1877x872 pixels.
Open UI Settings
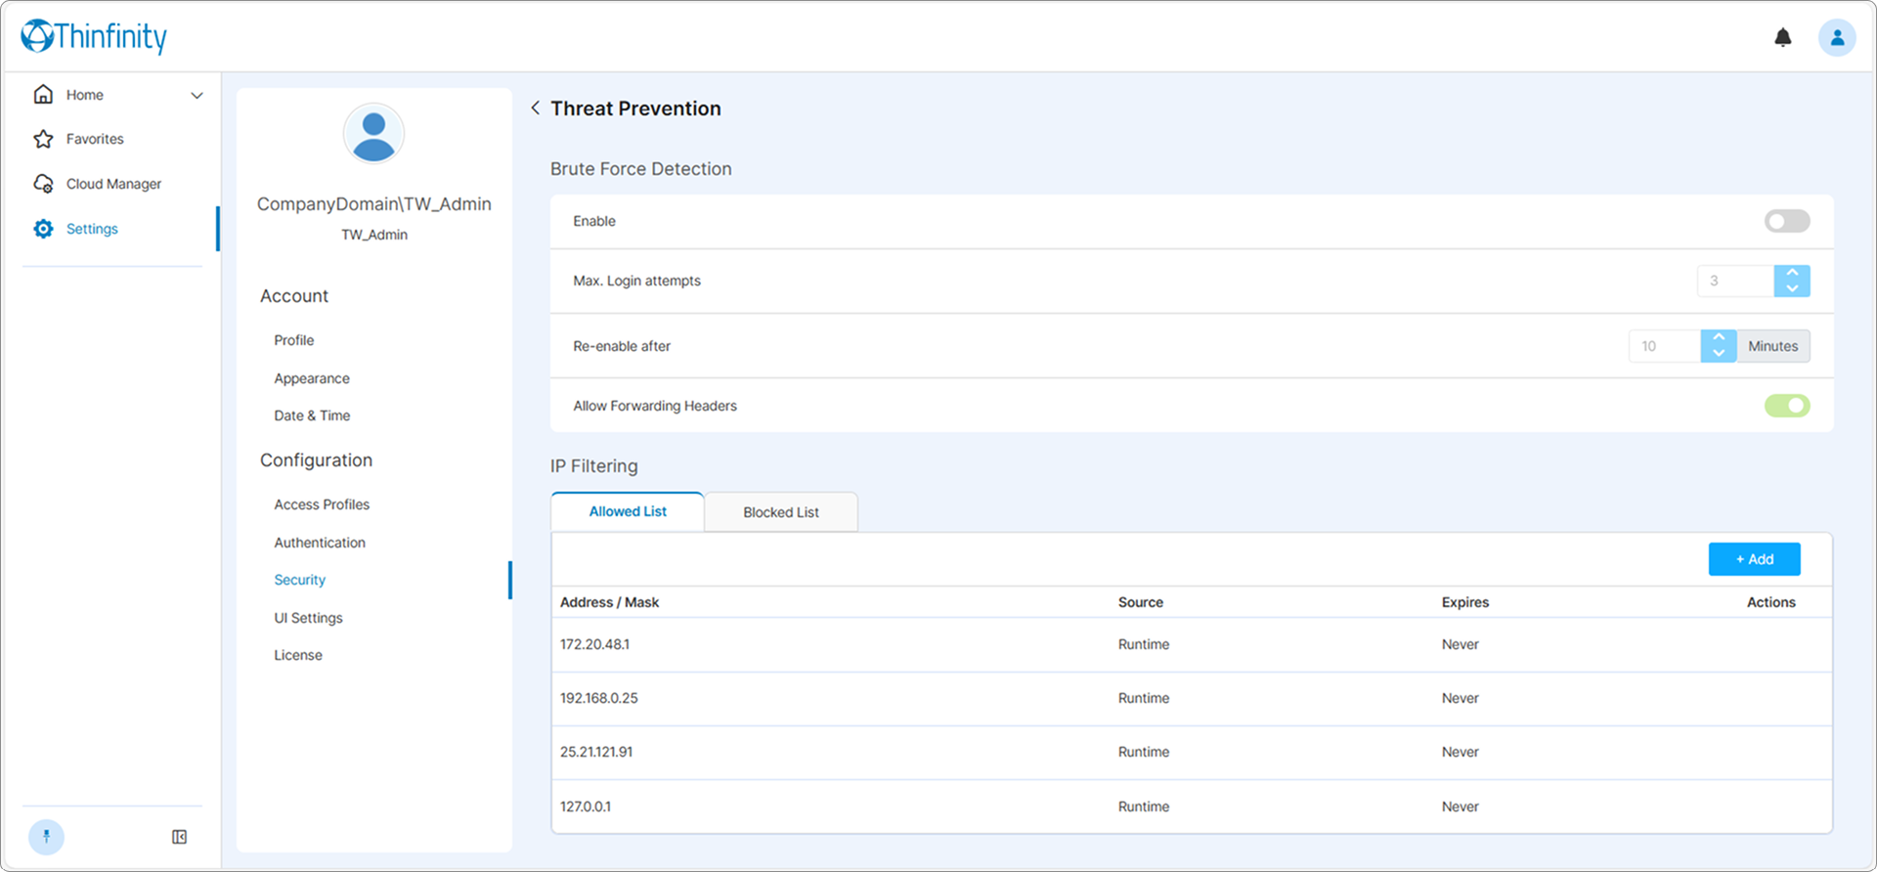[x=308, y=618]
